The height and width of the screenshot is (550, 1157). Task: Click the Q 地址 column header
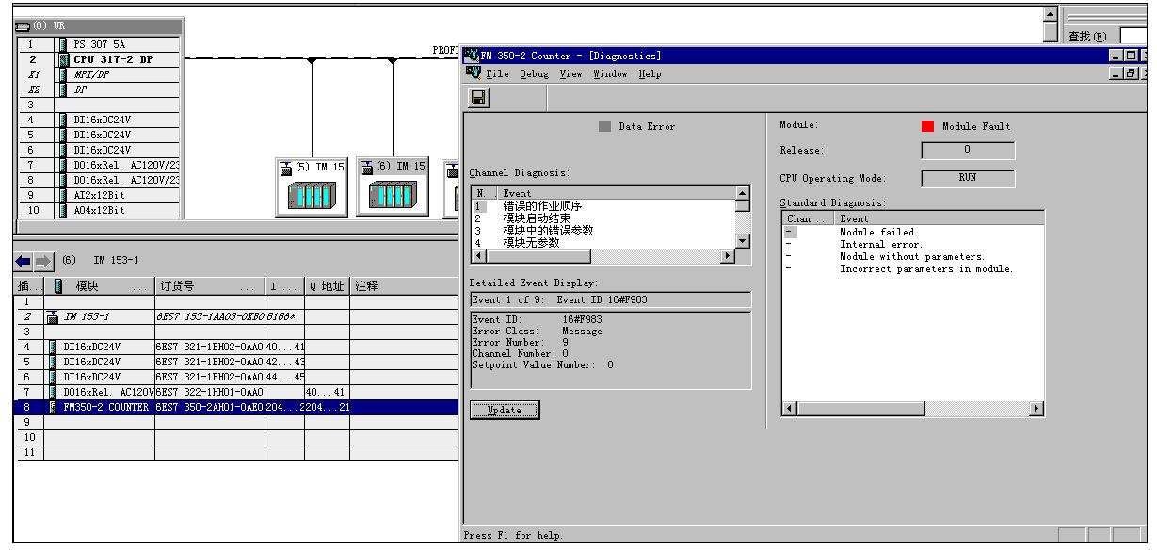click(x=327, y=286)
